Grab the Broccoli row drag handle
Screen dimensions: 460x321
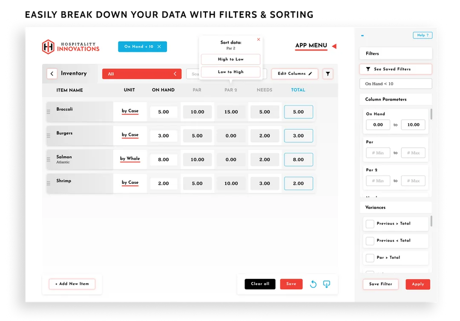(49, 112)
